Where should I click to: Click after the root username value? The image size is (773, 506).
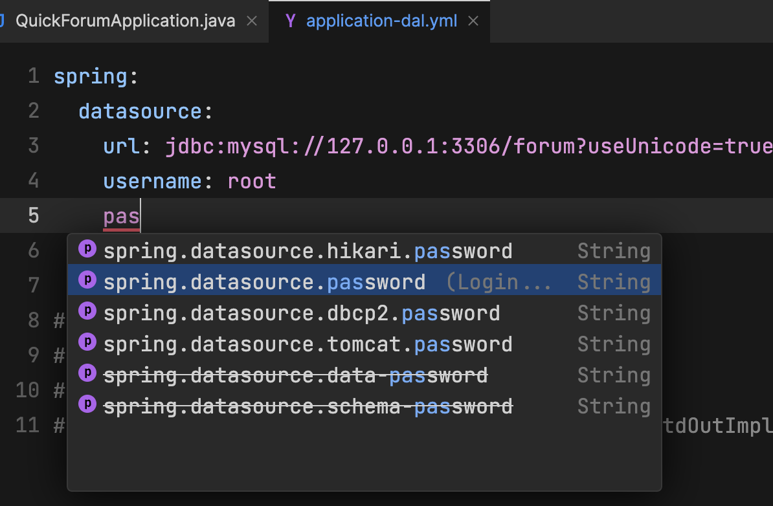(277, 181)
